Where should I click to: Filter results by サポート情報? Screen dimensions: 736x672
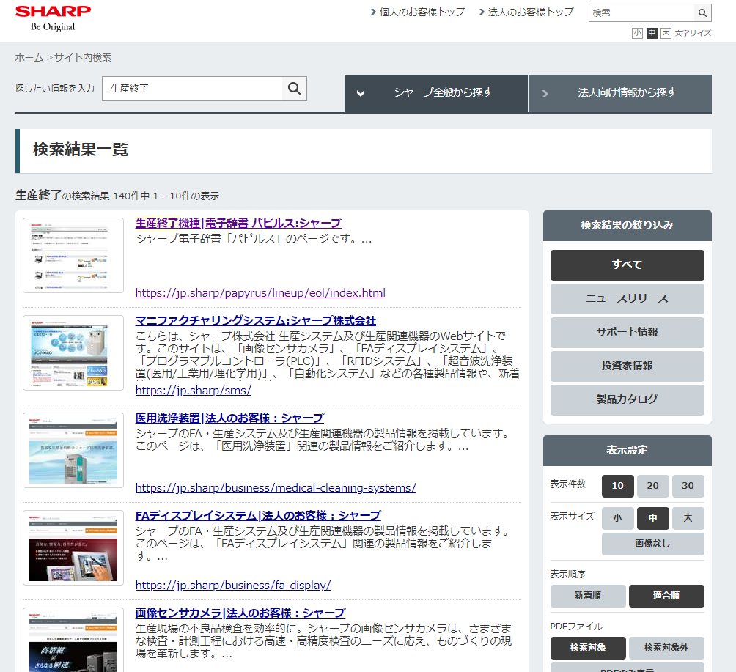click(x=627, y=333)
